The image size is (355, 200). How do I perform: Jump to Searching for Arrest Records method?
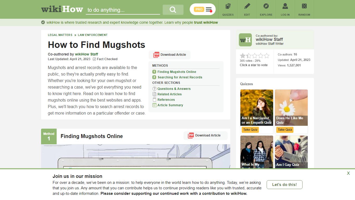pyautogui.click(x=180, y=77)
